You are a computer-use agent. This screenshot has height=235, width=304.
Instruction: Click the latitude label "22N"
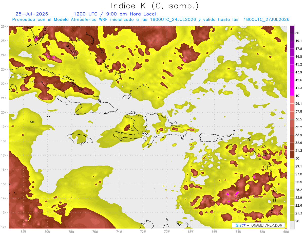4,84
